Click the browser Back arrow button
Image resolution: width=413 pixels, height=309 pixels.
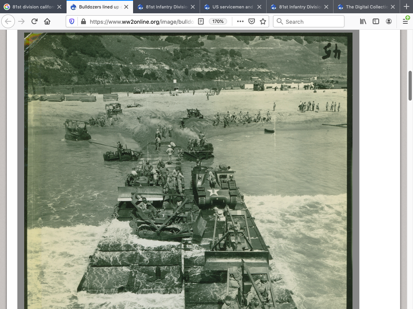8,22
